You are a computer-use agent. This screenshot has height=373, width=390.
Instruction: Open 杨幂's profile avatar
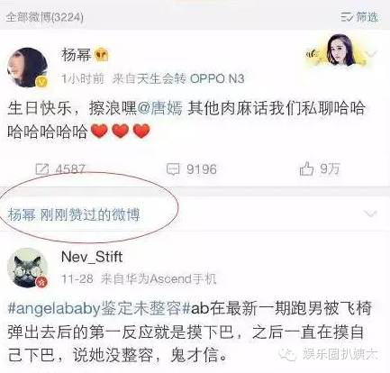(x=27, y=67)
